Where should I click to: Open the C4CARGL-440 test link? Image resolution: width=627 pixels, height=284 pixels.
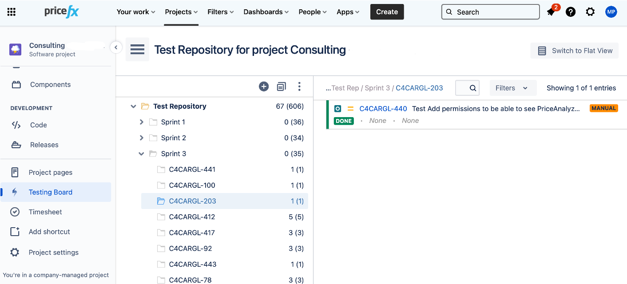coord(383,109)
